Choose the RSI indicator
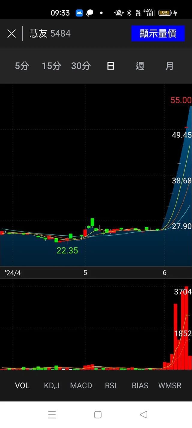 [110, 386]
